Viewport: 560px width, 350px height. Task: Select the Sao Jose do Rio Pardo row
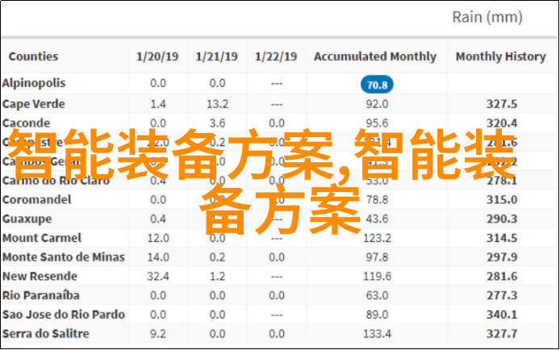(278, 315)
